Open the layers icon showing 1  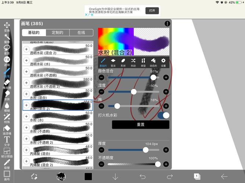pyautogui.click(x=197, y=176)
